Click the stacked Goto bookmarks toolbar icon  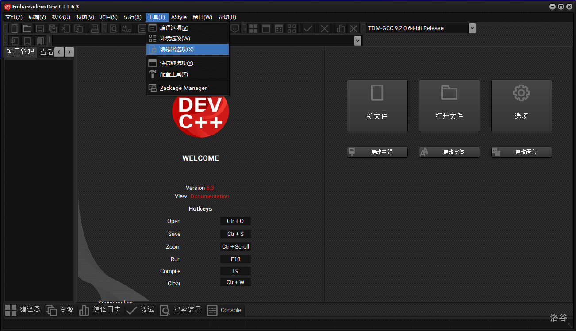click(40, 41)
